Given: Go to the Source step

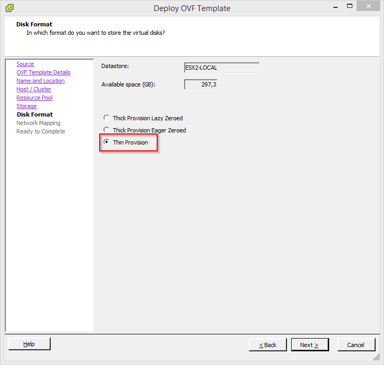Looking at the screenshot, I should point(25,64).
